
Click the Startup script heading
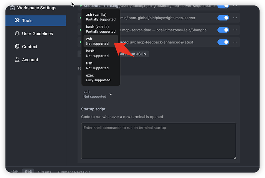(x=93, y=109)
